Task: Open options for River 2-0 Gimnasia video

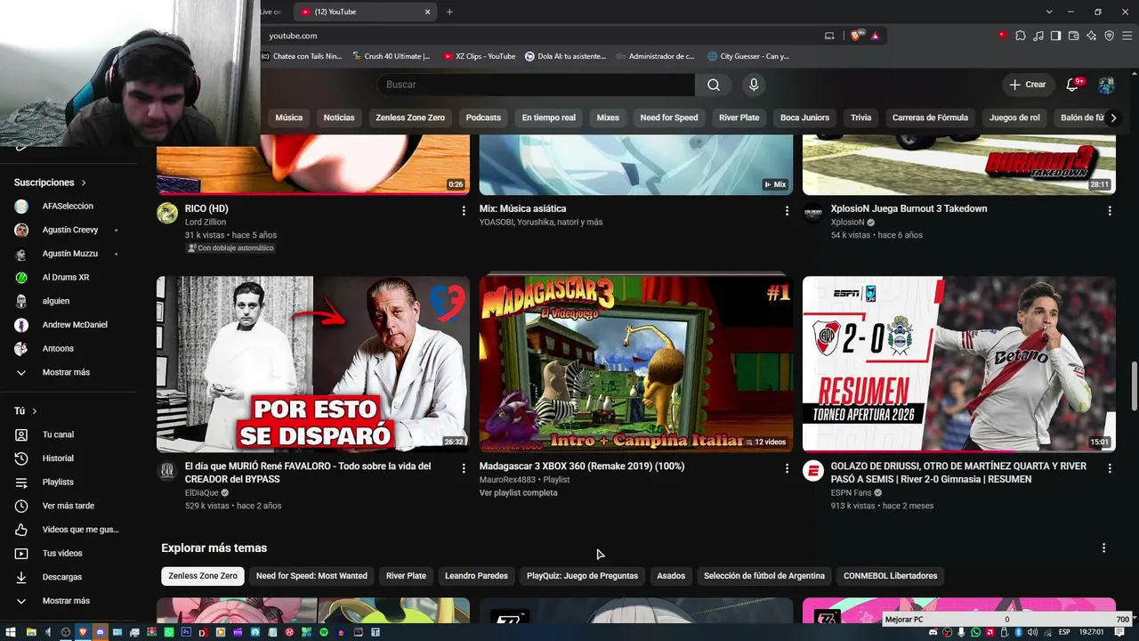Action: click(x=1110, y=468)
